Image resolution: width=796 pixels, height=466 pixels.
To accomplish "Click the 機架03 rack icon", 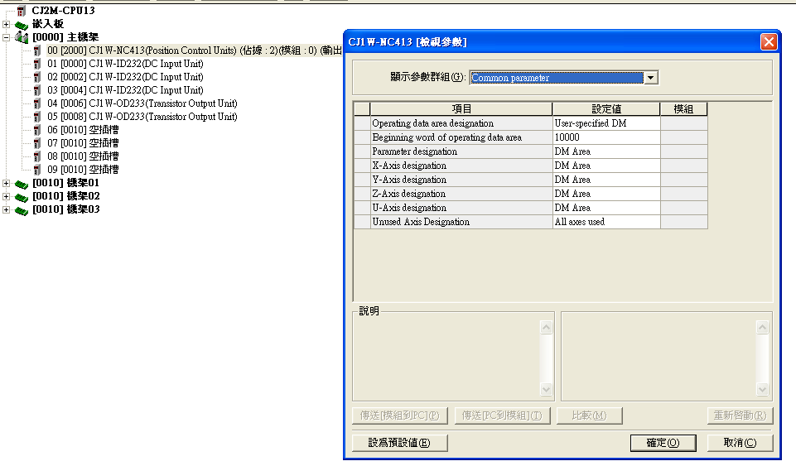I will [22, 209].
